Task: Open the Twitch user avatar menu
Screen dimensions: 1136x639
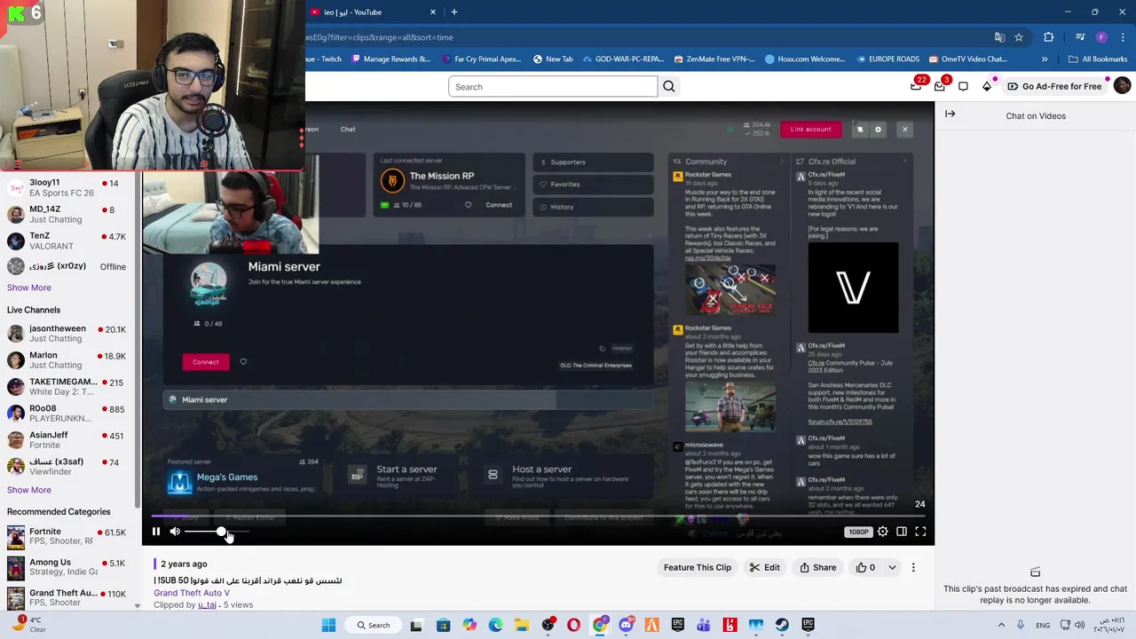Action: pos(1122,86)
